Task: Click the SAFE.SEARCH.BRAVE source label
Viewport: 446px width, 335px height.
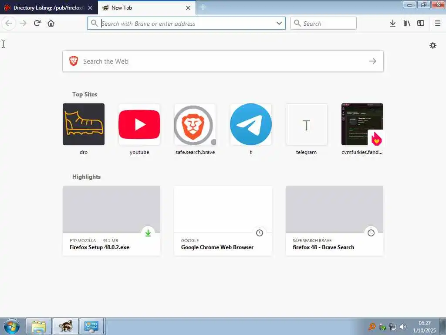Action: coord(312,240)
